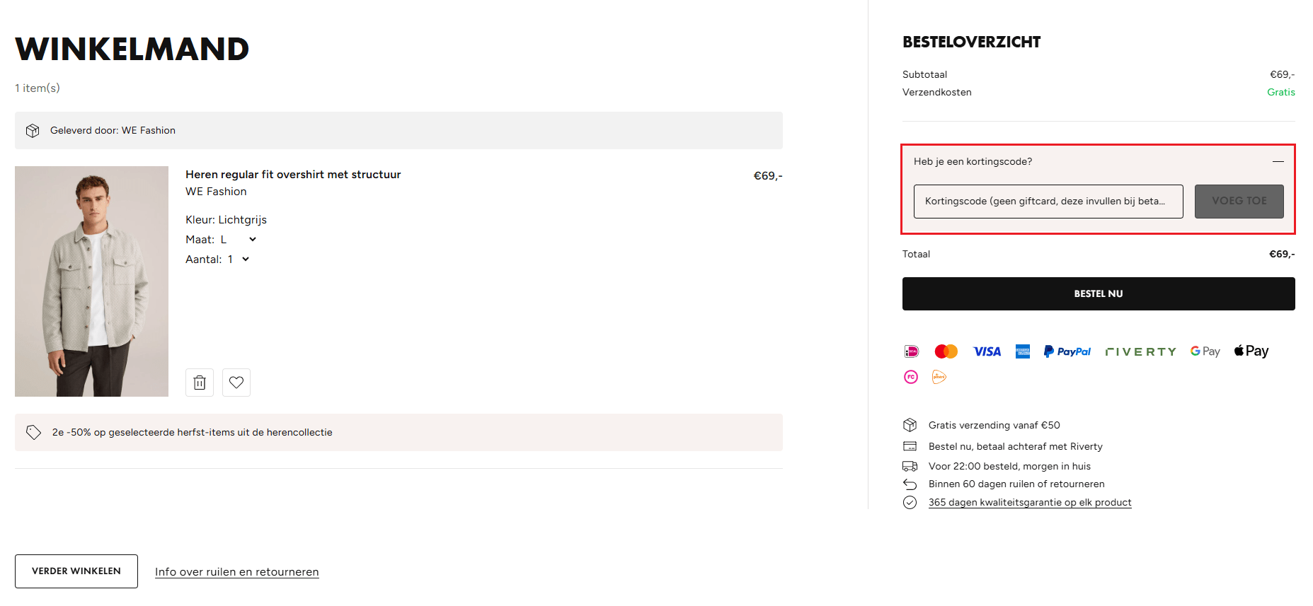Select the iDEAL payment icon
This screenshot has height=606, width=1313.
click(x=911, y=351)
